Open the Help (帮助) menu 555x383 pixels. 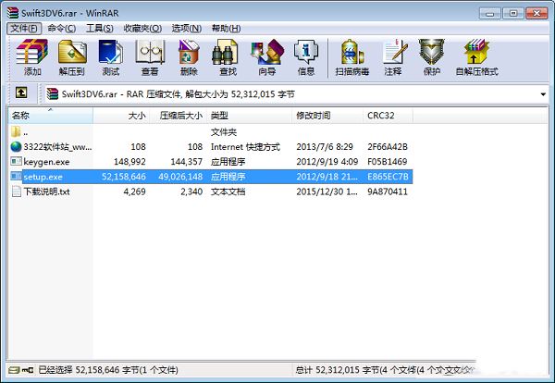(227, 29)
